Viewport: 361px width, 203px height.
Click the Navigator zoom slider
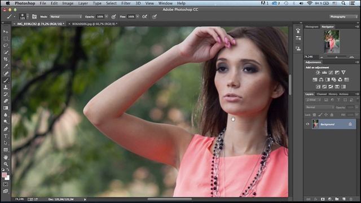click(336, 56)
